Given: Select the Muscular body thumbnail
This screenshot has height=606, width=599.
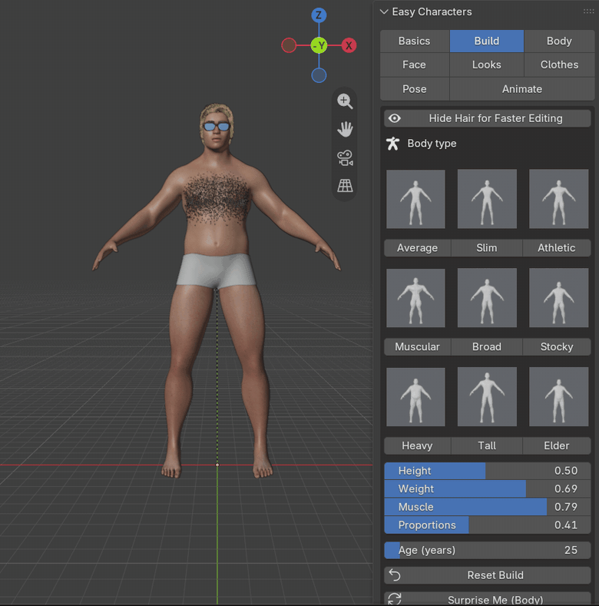Looking at the screenshot, I should pos(415,298).
